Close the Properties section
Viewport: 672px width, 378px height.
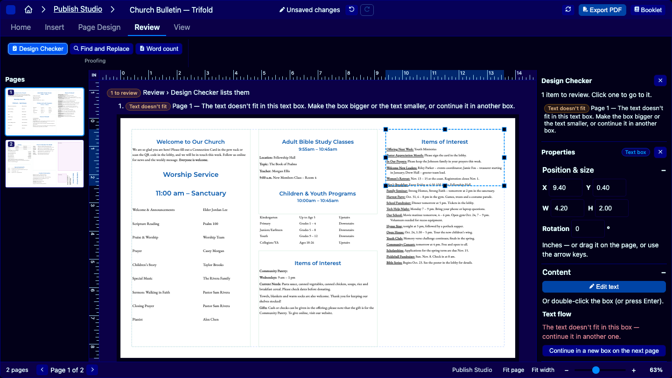click(x=660, y=152)
